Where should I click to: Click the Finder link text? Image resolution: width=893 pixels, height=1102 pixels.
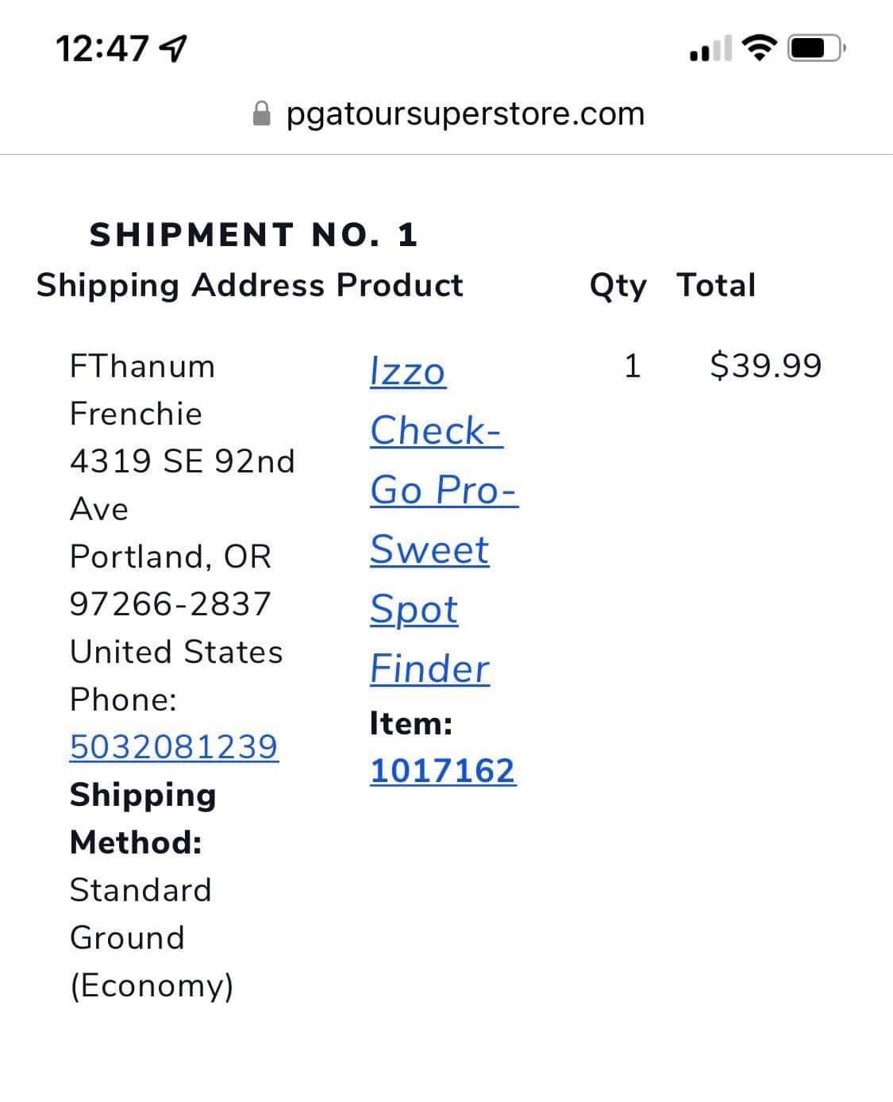pos(429,669)
